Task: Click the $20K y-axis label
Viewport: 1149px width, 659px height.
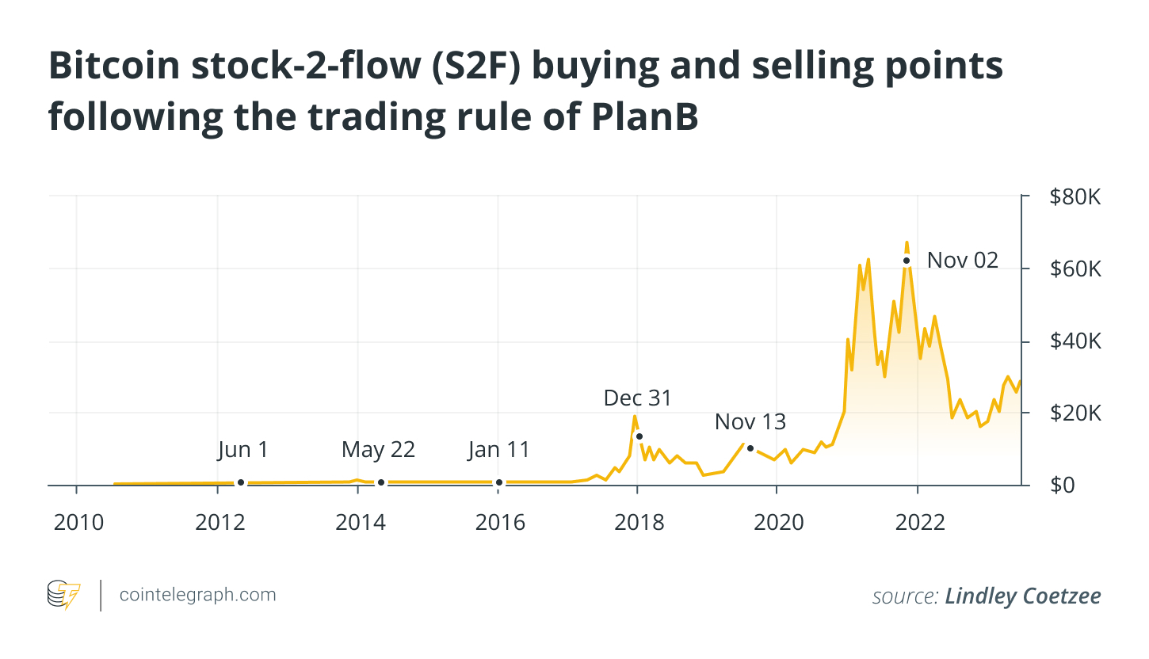Action: click(1076, 413)
